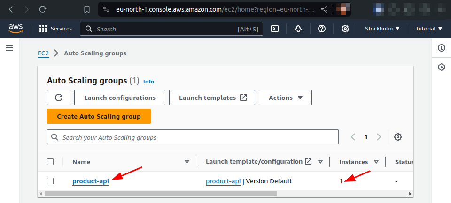
Task: Click the Auto Scaling groups breadcrumb text
Action: point(95,53)
